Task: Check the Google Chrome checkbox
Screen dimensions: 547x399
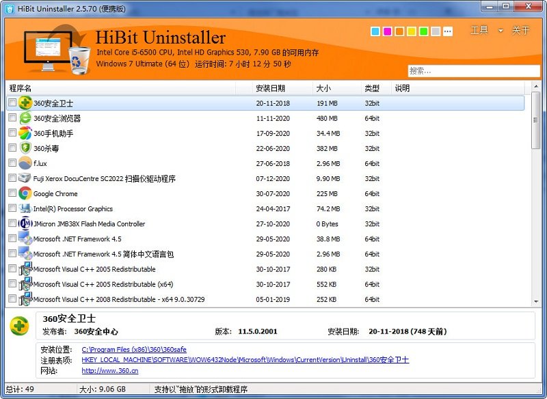Action: pos(12,193)
